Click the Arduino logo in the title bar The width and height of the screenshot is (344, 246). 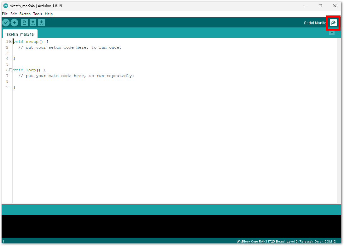pos(6,6)
